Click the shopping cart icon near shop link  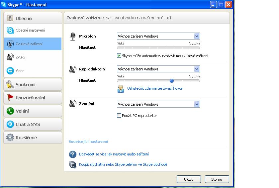coord(73,164)
